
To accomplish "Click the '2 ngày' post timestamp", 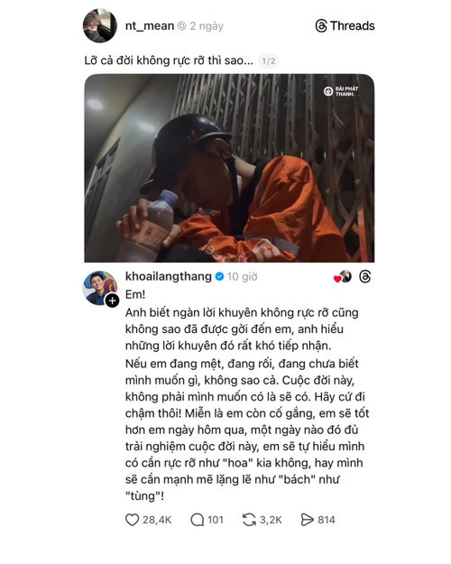I will [207, 26].
